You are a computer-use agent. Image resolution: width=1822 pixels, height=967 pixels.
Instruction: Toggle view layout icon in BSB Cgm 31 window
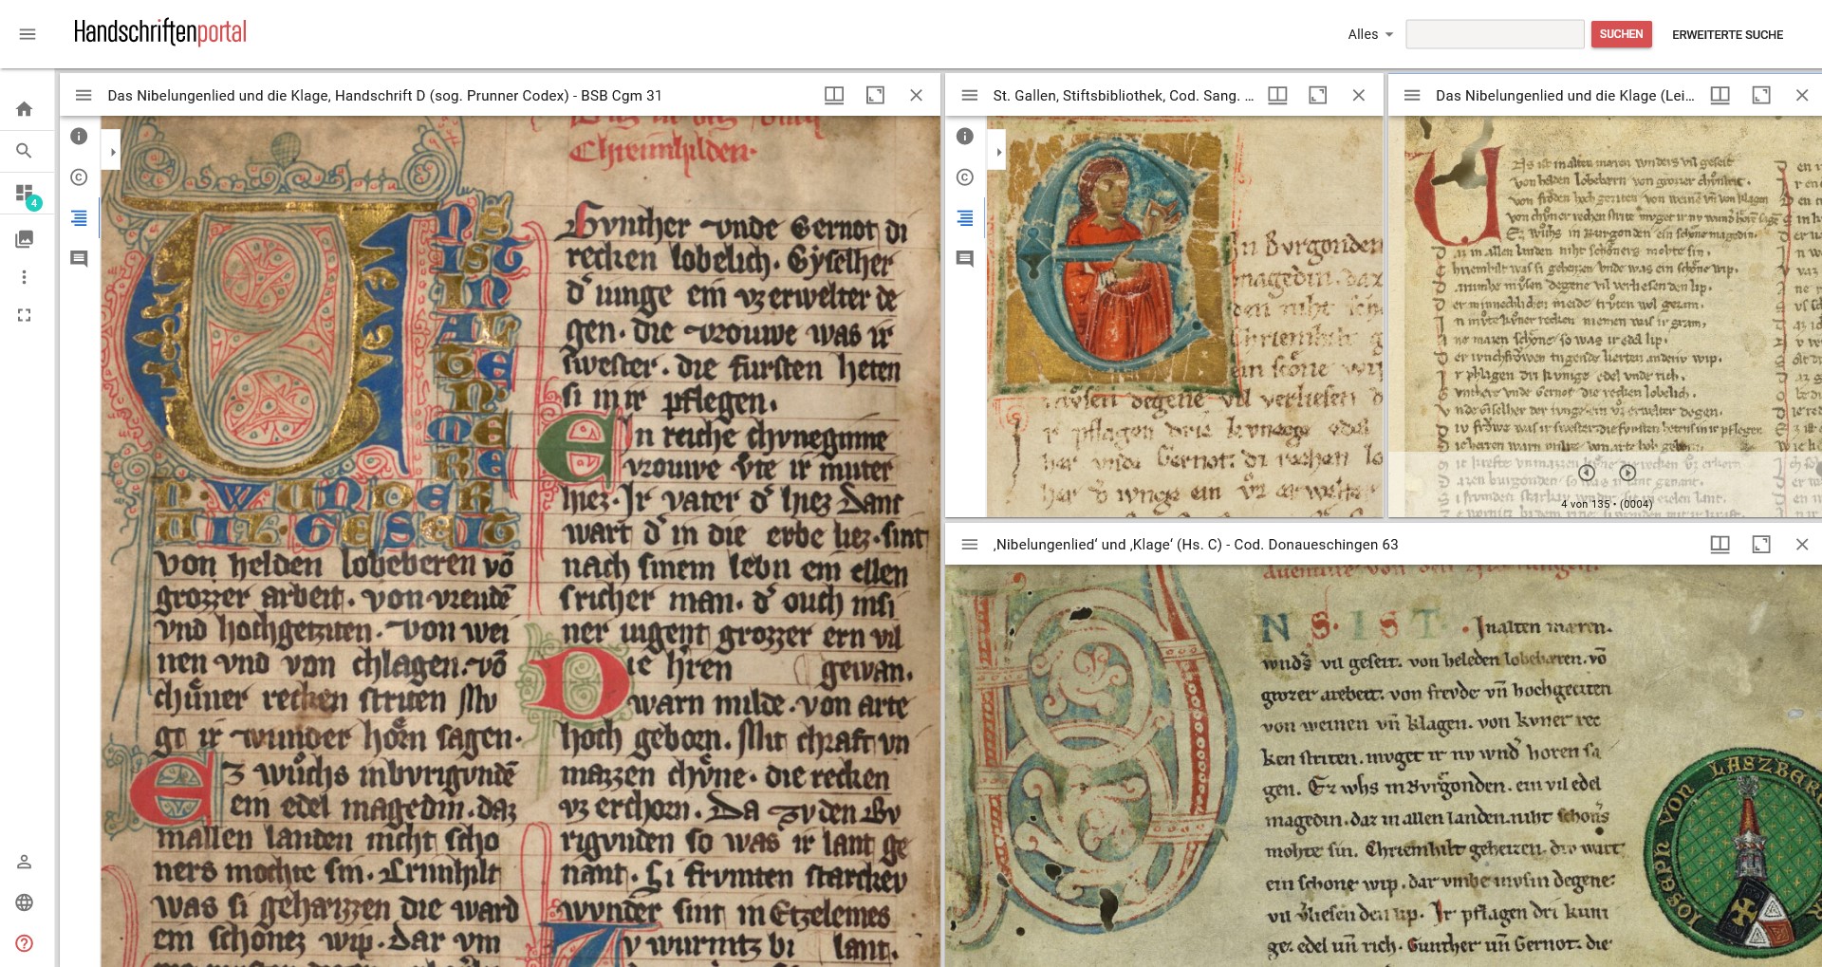pyautogui.click(x=834, y=95)
